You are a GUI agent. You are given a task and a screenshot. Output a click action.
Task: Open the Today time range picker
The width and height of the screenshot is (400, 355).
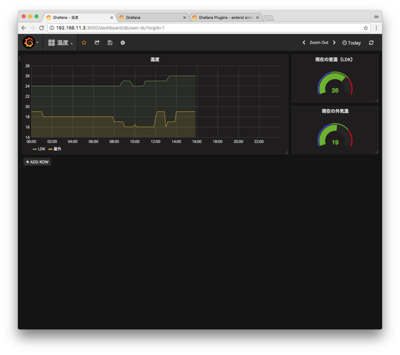pyautogui.click(x=352, y=43)
